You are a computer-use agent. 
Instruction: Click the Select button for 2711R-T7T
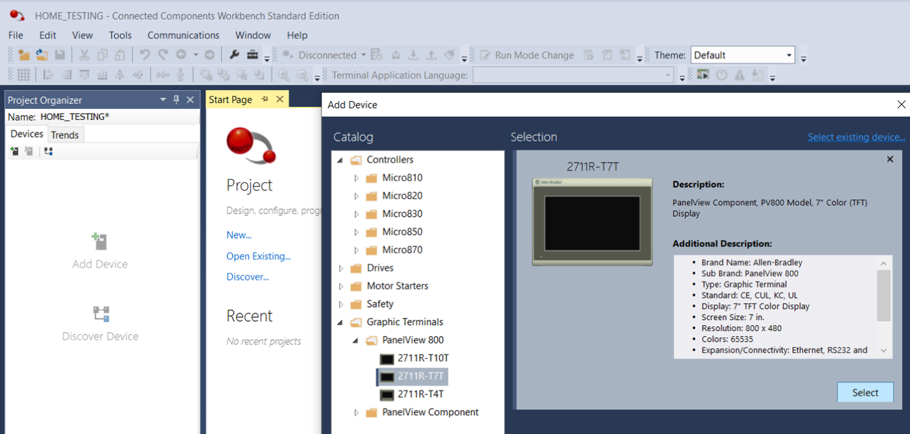pos(865,392)
